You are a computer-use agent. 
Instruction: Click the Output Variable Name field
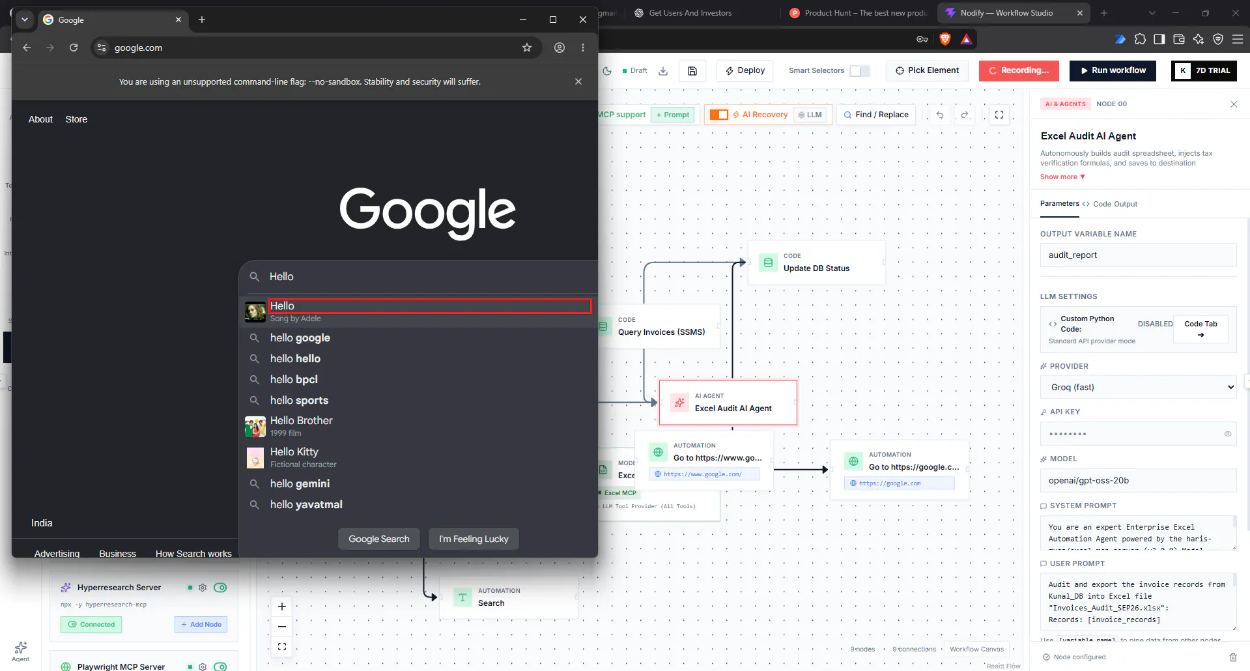[1139, 255]
